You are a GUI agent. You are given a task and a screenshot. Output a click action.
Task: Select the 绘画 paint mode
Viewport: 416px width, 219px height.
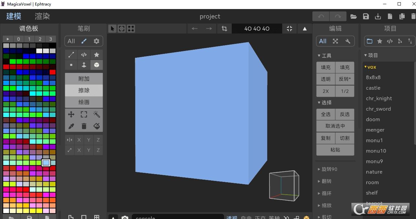click(x=84, y=102)
